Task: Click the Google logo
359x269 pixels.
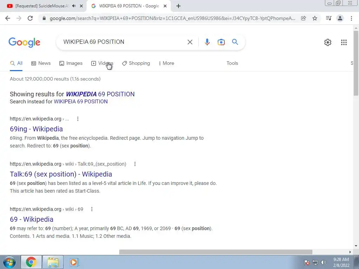Action: tap(24, 42)
